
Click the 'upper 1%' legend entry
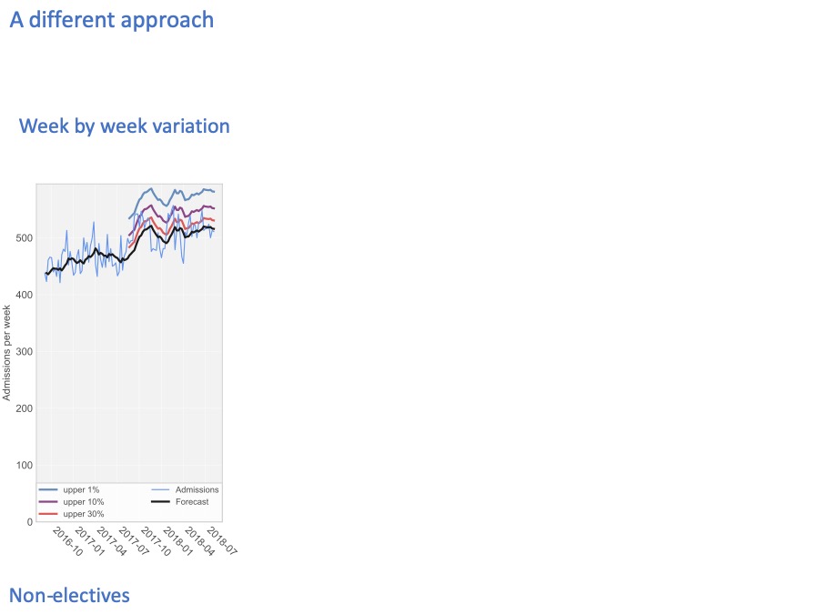click(x=69, y=489)
